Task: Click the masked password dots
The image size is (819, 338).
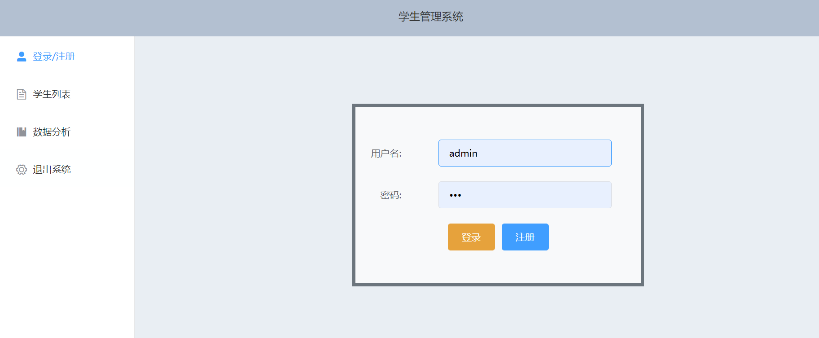Action: (455, 195)
